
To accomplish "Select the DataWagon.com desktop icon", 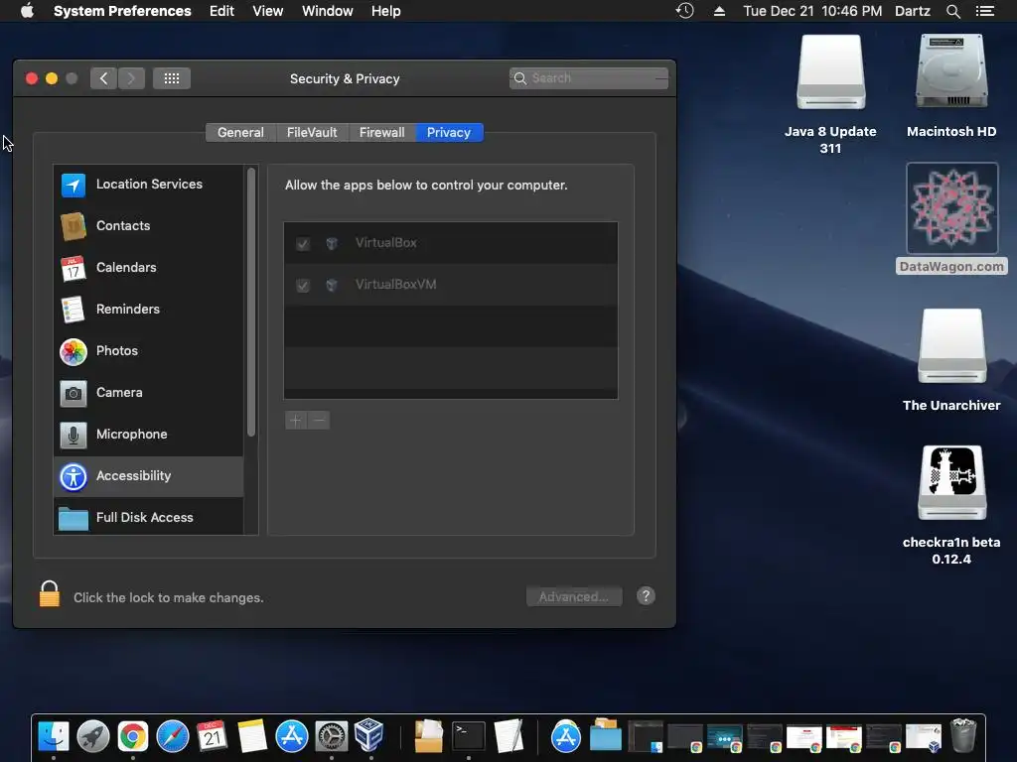I will (x=951, y=219).
